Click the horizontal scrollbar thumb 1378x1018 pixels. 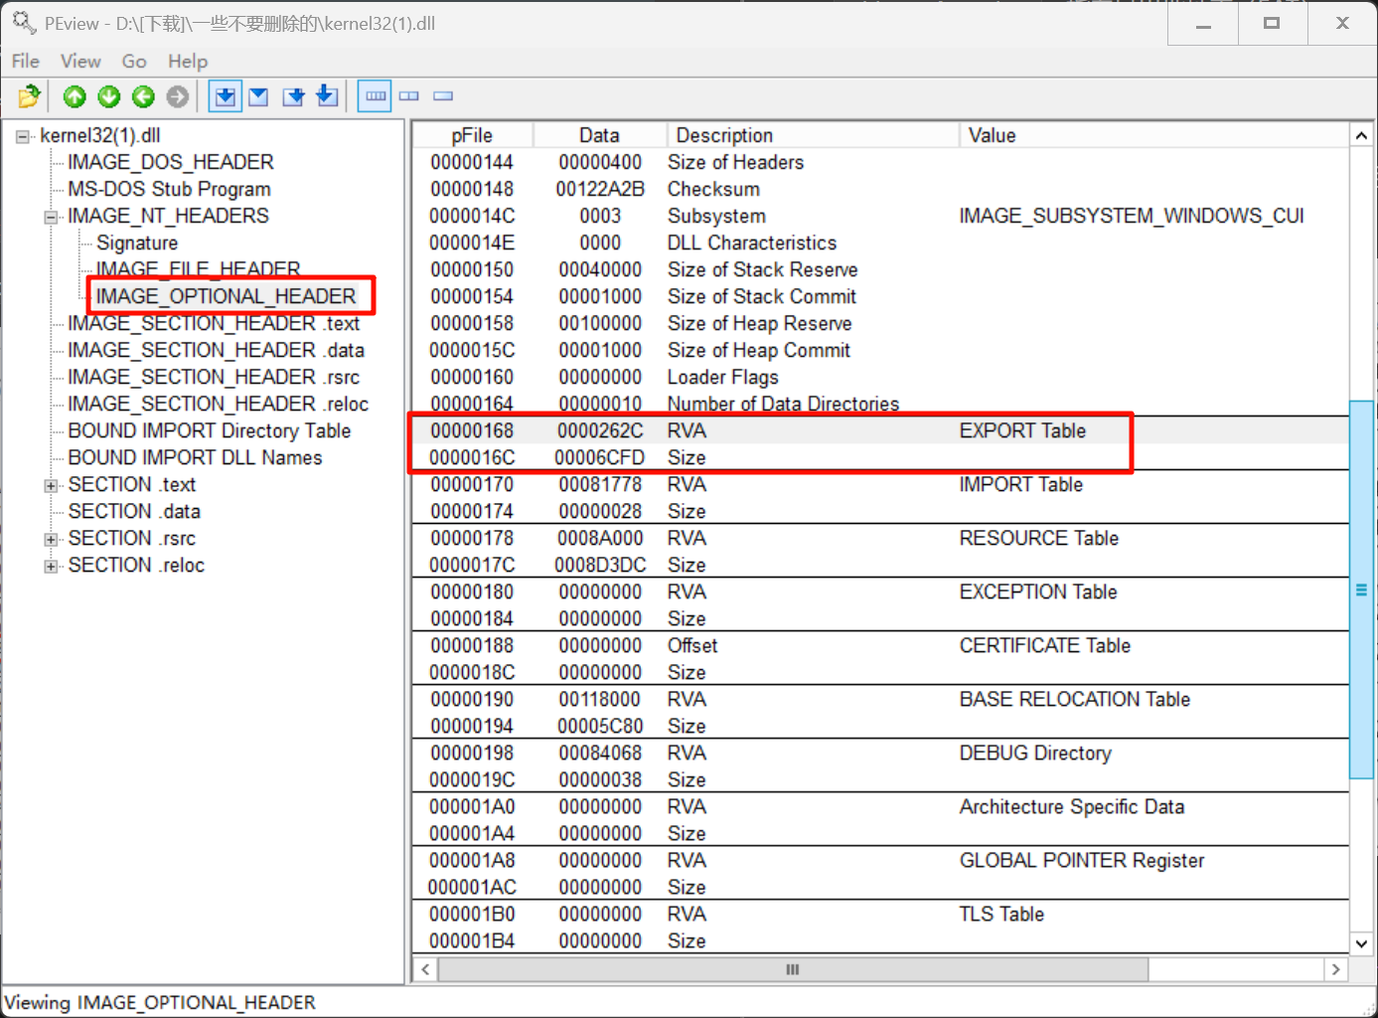(792, 969)
